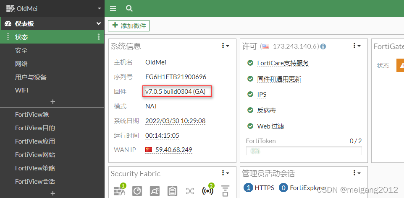This screenshot has width=404, height=198.
Task: Click the orange warning icon in FortiGate widget
Action: (x=400, y=65)
